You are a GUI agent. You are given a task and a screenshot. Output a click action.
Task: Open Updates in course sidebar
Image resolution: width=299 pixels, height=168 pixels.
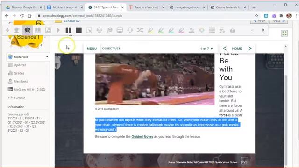[x=20, y=65]
